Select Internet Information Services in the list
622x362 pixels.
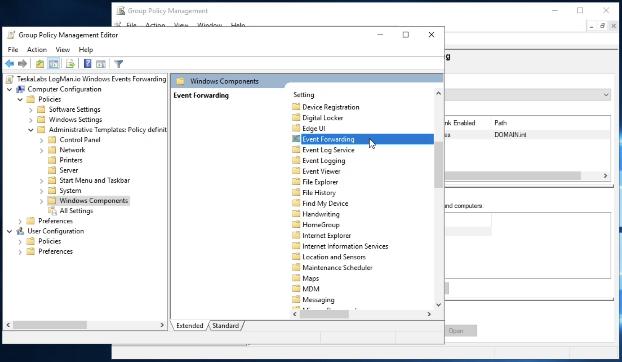point(345,246)
